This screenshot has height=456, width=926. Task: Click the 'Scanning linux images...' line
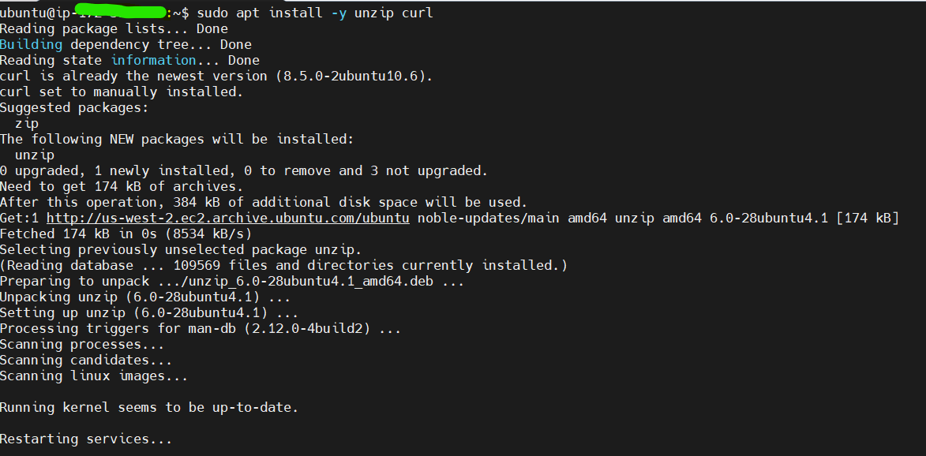click(94, 376)
